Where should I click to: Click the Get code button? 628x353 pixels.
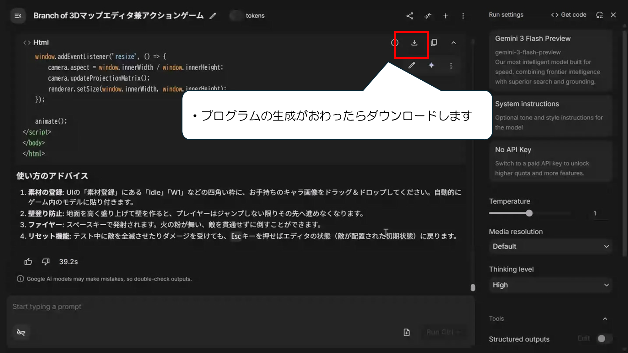(569, 15)
